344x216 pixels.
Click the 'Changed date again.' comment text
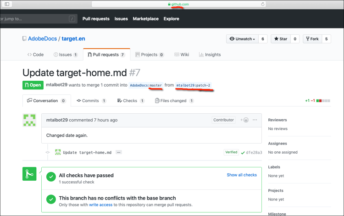click(67, 136)
